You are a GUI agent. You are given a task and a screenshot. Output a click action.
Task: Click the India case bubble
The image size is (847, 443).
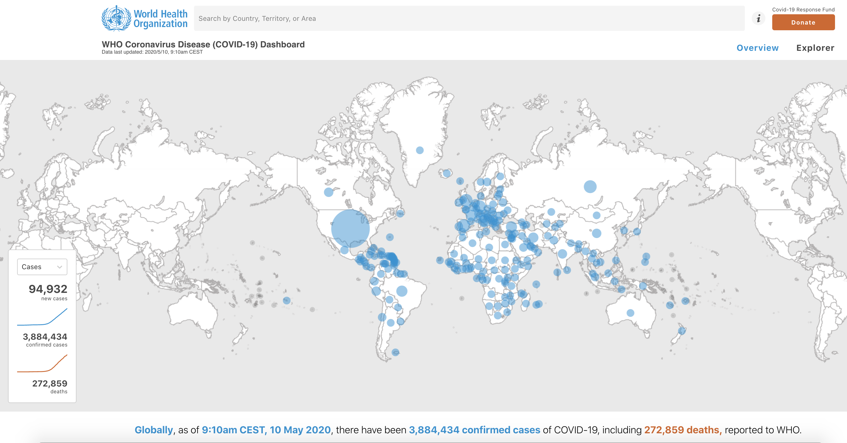562,253
